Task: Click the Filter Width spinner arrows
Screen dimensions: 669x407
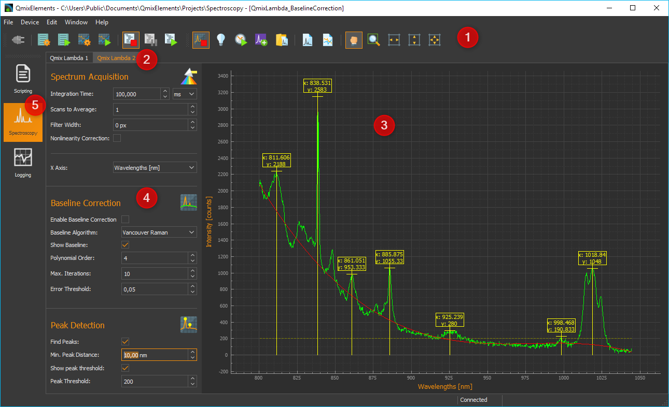Action: coord(192,125)
